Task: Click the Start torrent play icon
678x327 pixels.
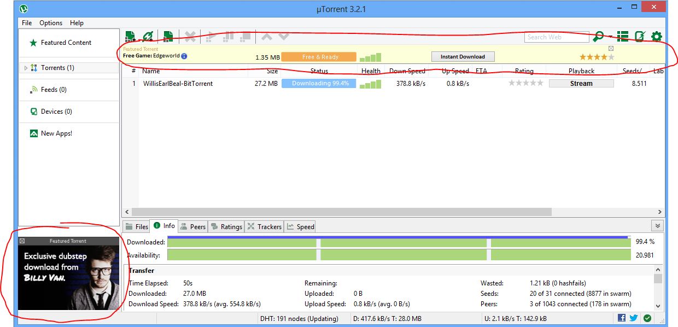Action: [212, 36]
